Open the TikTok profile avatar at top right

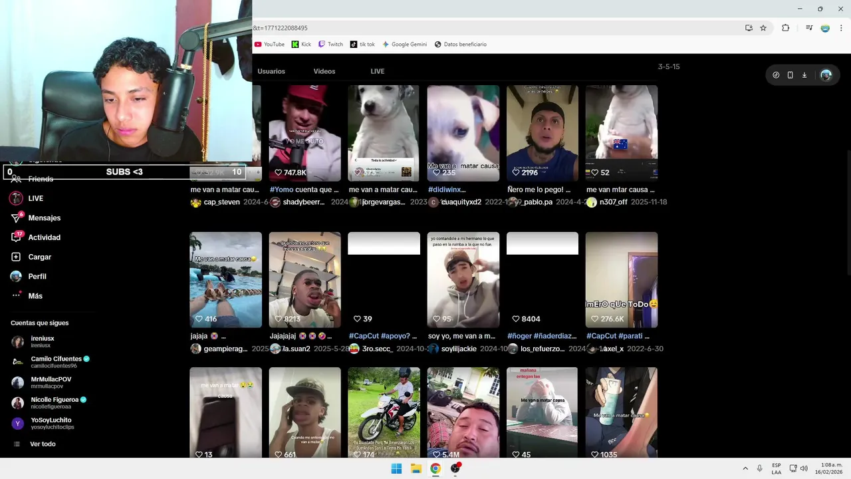point(826,75)
